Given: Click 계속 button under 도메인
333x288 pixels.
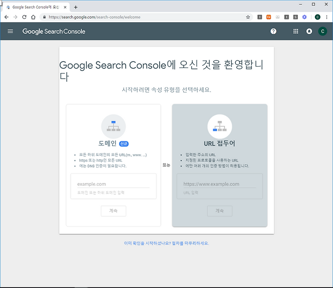Looking at the screenshot, I should (x=113, y=211).
